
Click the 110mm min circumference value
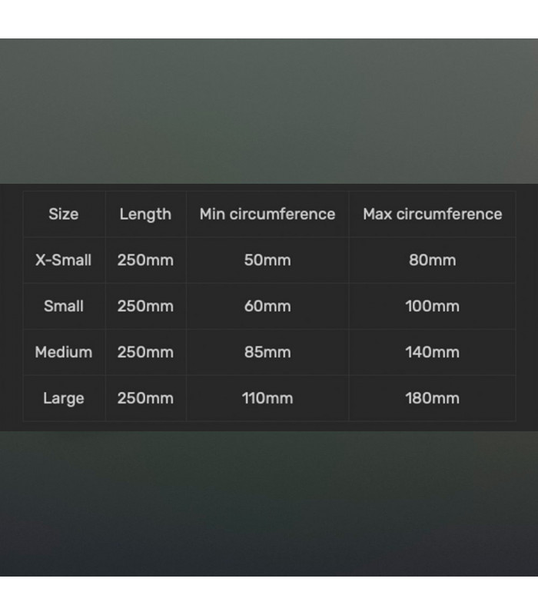point(267,398)
